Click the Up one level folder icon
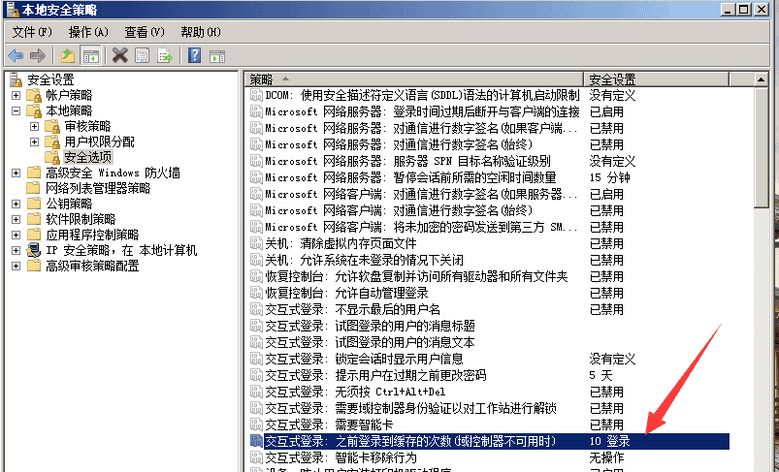Screen dimensions: 779x472 point(68,55)
